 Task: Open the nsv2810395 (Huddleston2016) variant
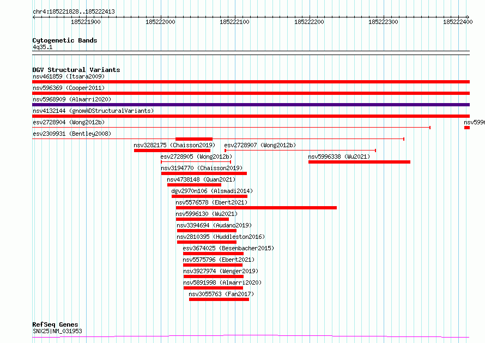coord(221,237)
